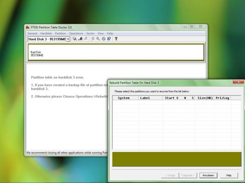Click the Help button in rebuild dialog
245x183 pixels.
point(229,175)
